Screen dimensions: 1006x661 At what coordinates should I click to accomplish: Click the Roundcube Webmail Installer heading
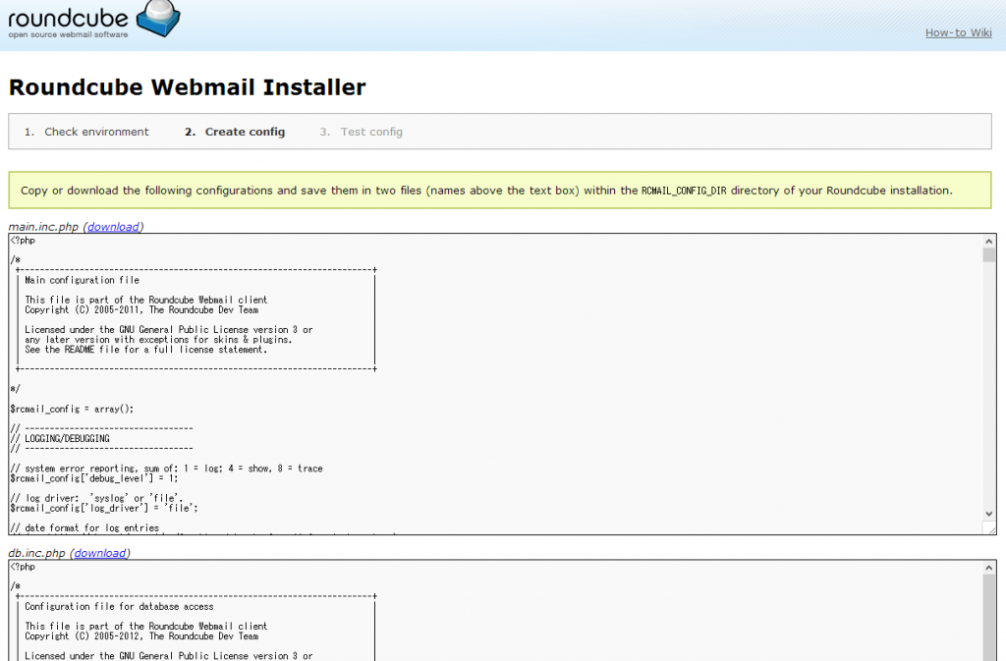pos(186,87)
